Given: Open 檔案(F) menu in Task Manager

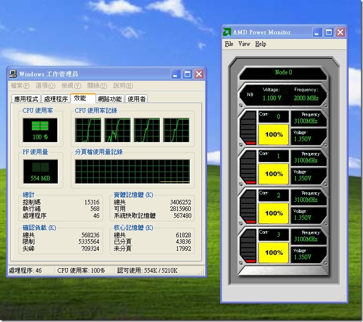Looking at the screenshot, I should [20, 86].
